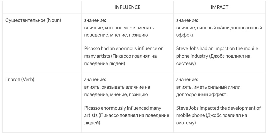
Task: Click "долгосрочный эффект" in the verb IMPACT cell
Action: [x=201, y=95]
